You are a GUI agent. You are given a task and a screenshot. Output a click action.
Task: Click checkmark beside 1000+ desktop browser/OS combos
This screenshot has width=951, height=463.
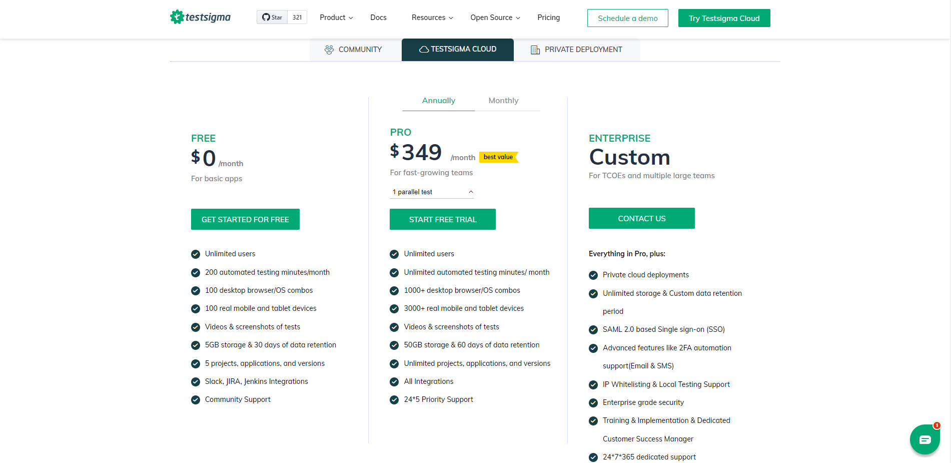pos(394,291)
